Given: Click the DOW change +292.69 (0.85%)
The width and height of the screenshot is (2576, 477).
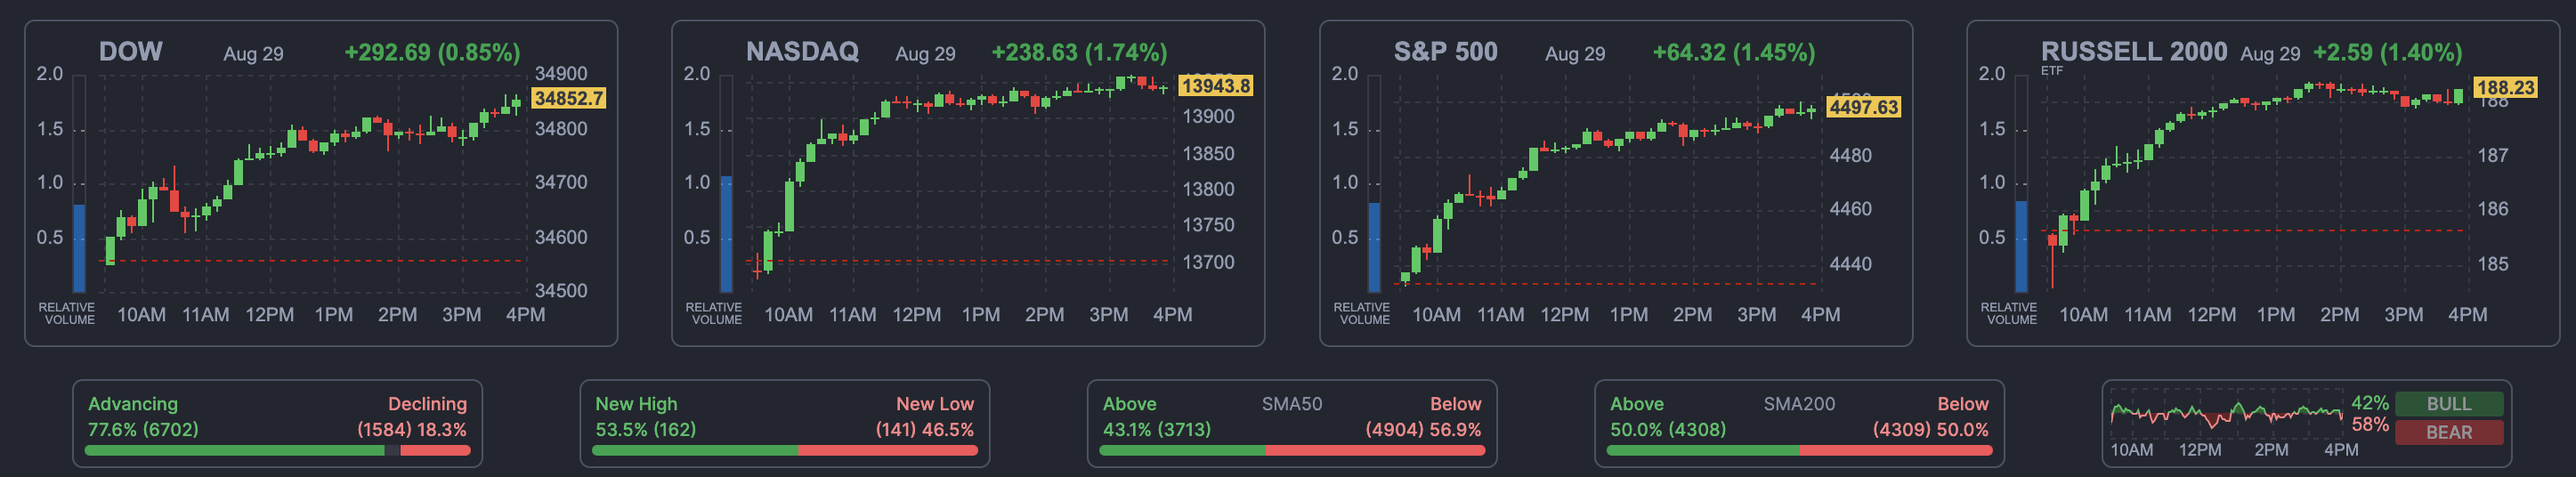Looking at the screenshot, I should tap(432, 52).
